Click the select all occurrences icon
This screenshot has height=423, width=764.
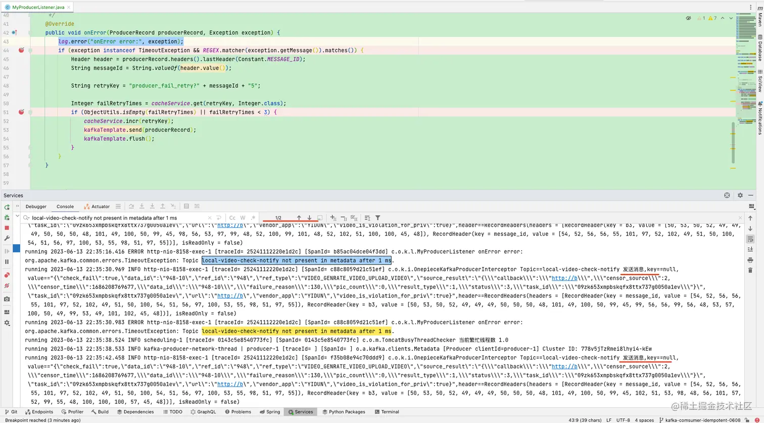click(x=354, y=218)
